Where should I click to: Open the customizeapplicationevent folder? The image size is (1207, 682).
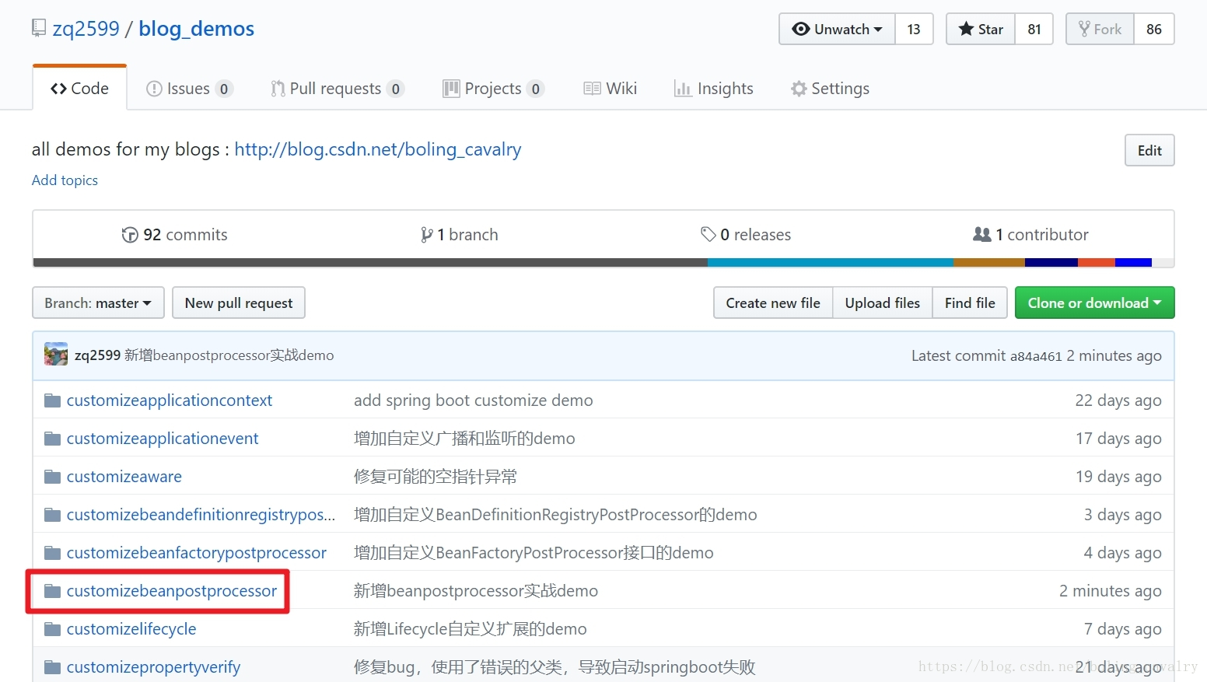coord(163,439)
